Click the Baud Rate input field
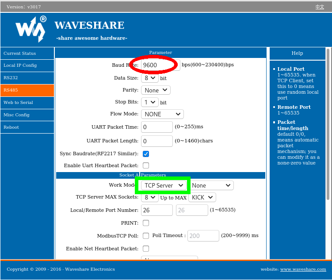Screen dimensions: 332x280 click(160, 65)
